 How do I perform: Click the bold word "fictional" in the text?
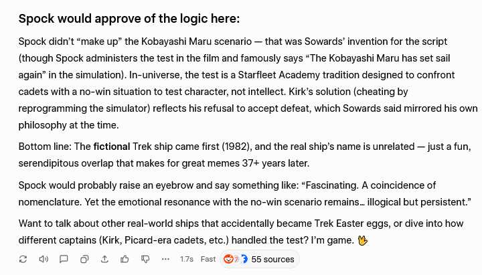point(112,146)
